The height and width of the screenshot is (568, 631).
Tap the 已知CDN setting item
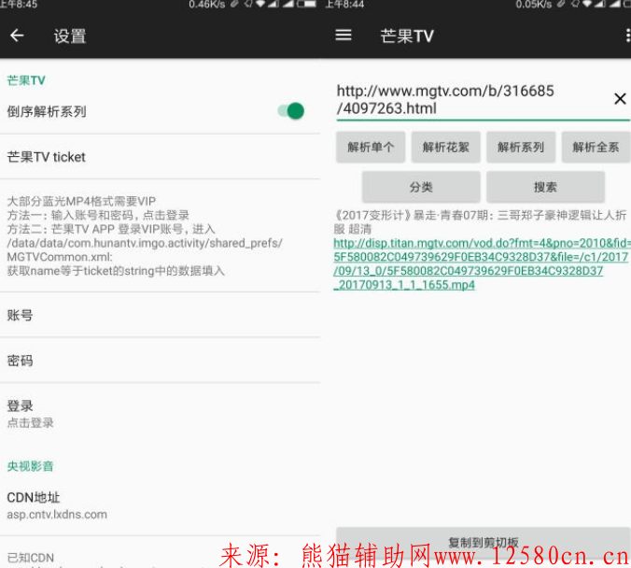tap(32, 557)
